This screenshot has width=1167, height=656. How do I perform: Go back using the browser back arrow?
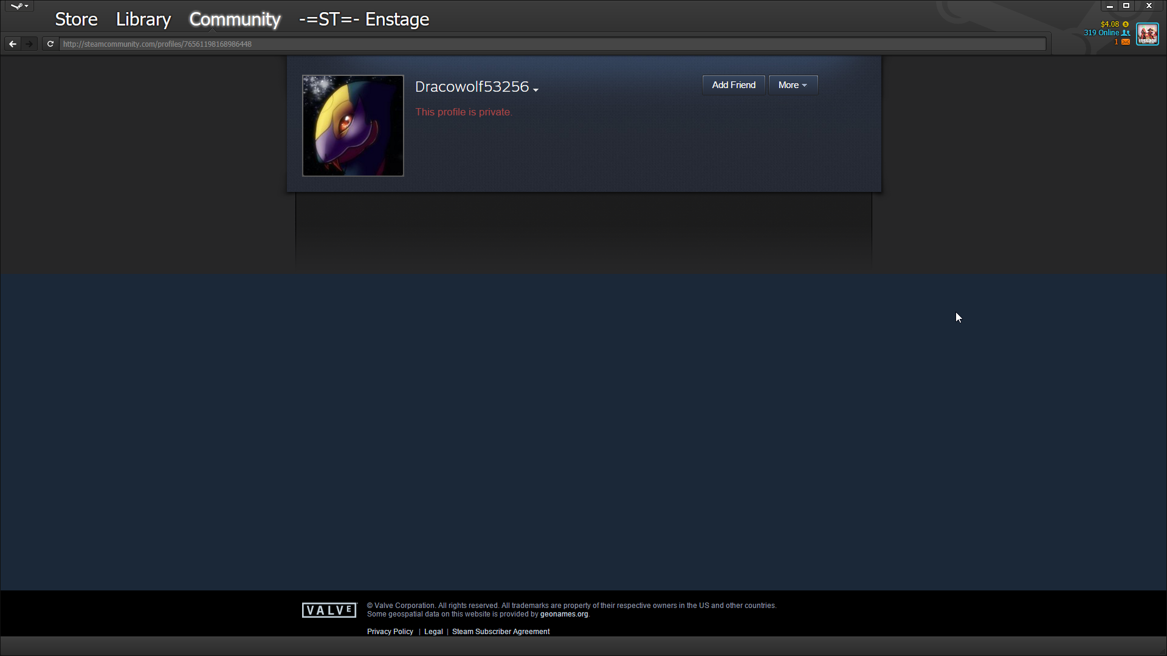[x=13, y=44]
